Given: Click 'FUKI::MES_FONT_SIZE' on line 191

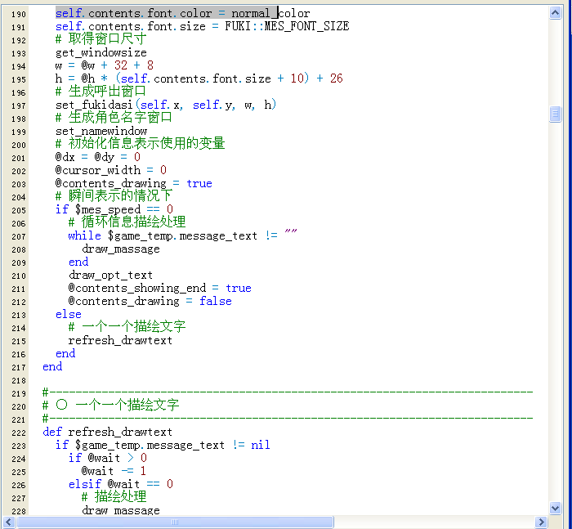Looking at the screenshot, I should point(287,26).
